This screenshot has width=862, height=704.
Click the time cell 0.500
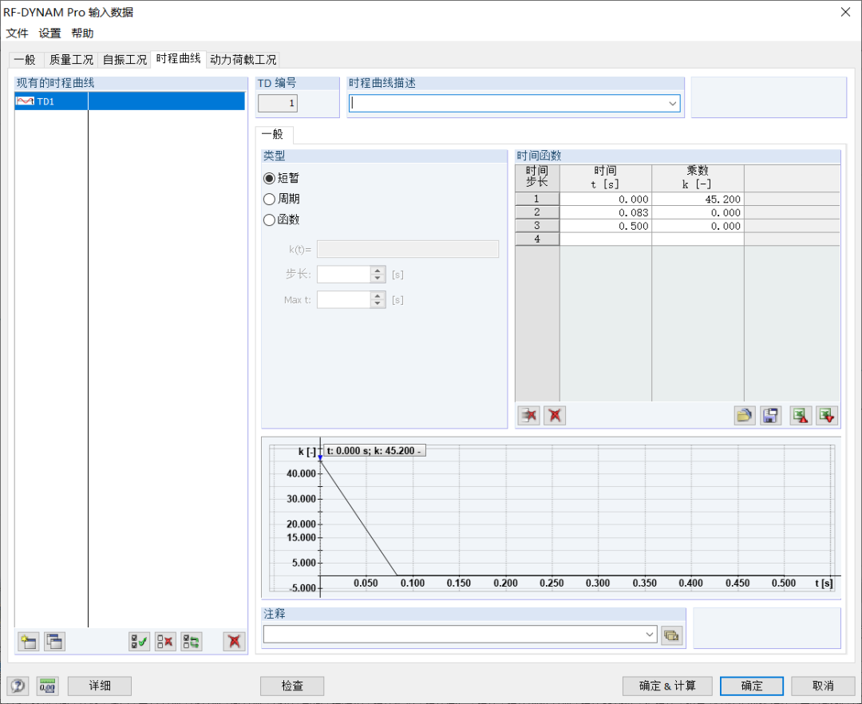[605, 226]
